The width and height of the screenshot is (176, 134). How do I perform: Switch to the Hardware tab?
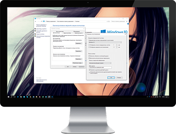pos(76,31)
